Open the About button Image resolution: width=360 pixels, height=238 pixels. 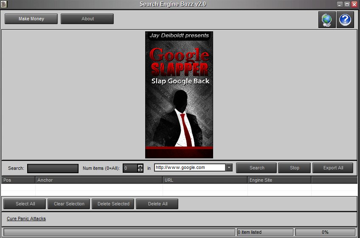pos(87,19)
